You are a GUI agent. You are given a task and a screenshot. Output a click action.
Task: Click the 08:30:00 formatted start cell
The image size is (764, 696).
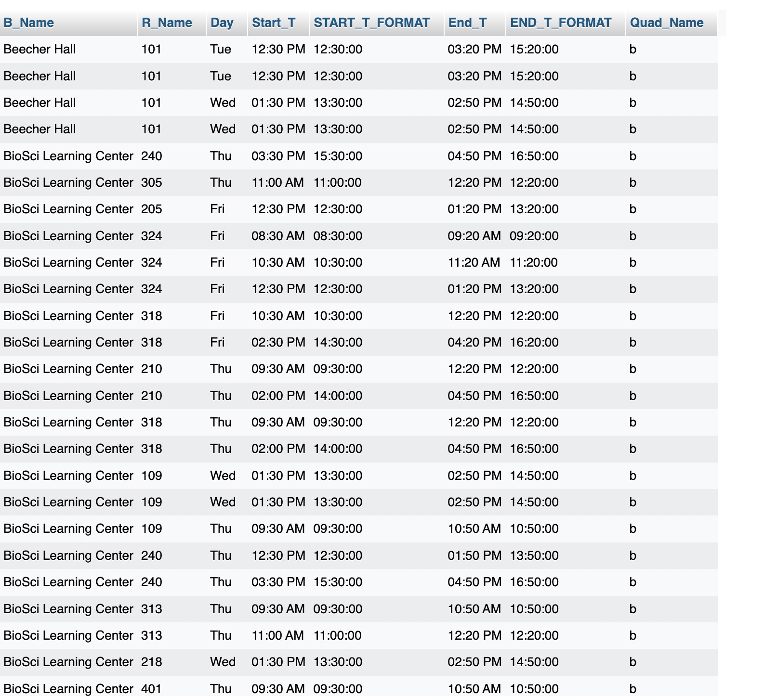[x=338, y=236]
